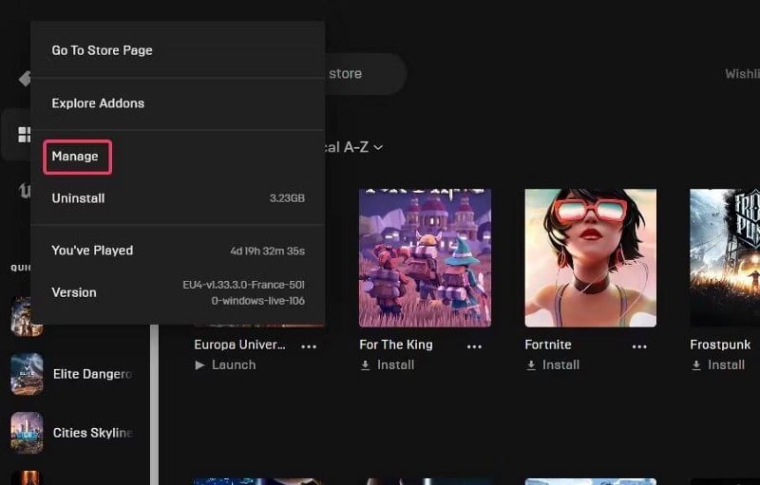Open the Wishlist link
The image size is (760, 485).
742,74
